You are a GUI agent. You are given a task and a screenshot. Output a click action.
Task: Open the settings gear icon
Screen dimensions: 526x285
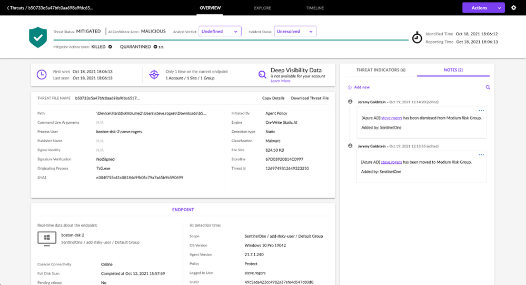[513, 8]
